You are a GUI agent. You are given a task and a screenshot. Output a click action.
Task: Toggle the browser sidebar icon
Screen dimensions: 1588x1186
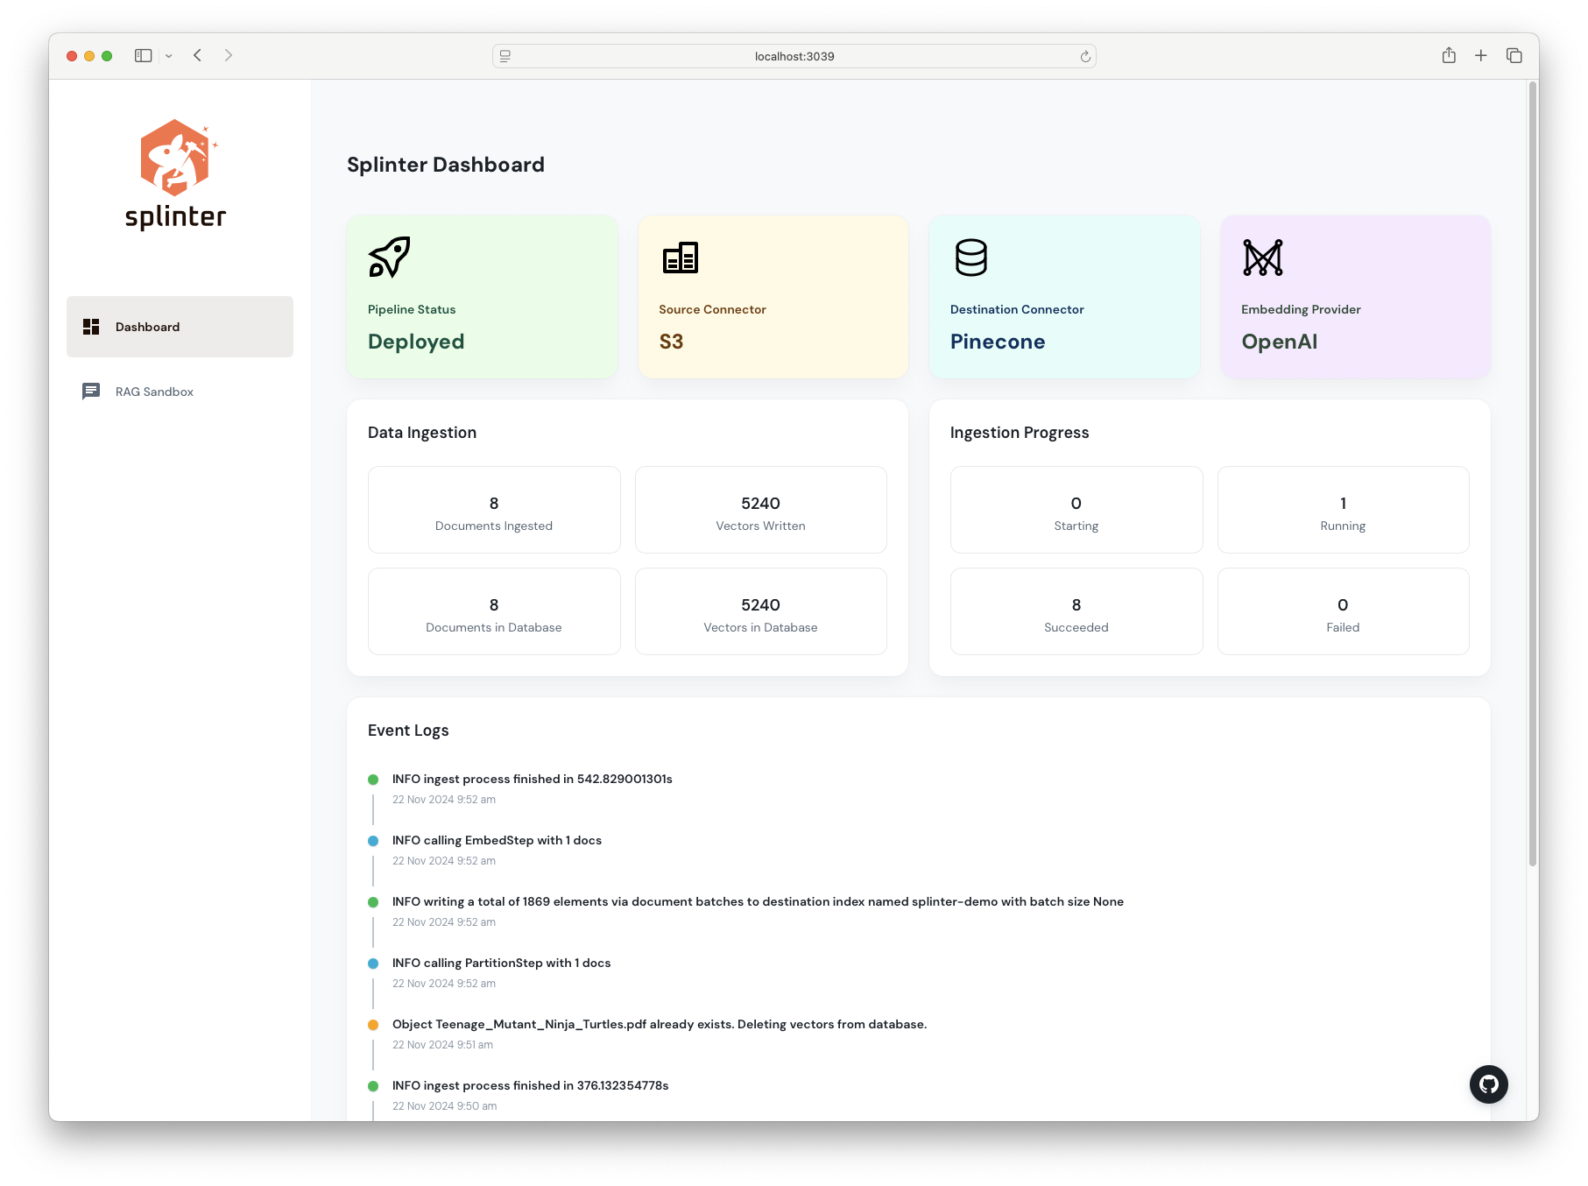[144, 55]
